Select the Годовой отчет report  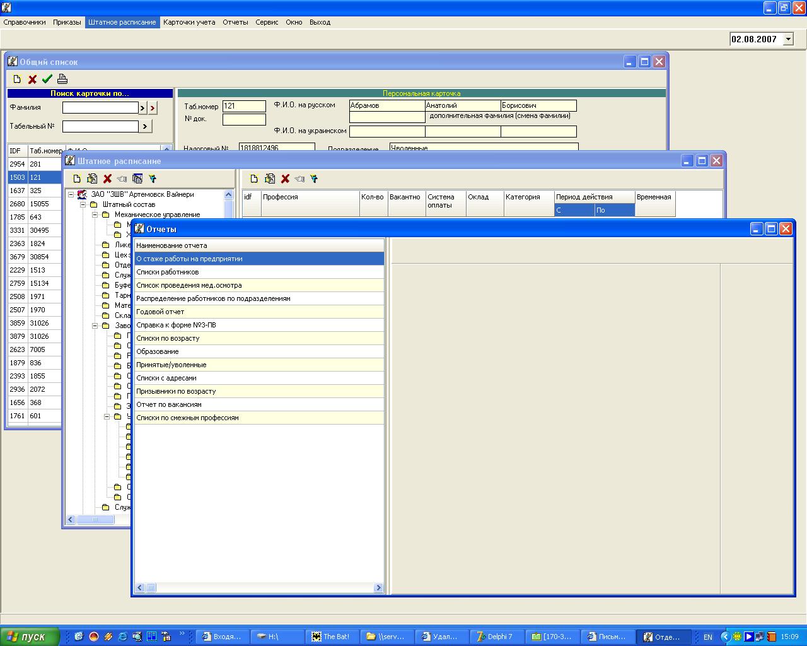160,312
